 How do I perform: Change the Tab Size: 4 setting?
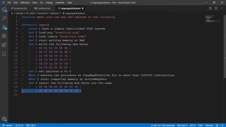pos(182,126)
